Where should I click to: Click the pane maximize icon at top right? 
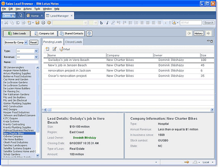point(212,41)
